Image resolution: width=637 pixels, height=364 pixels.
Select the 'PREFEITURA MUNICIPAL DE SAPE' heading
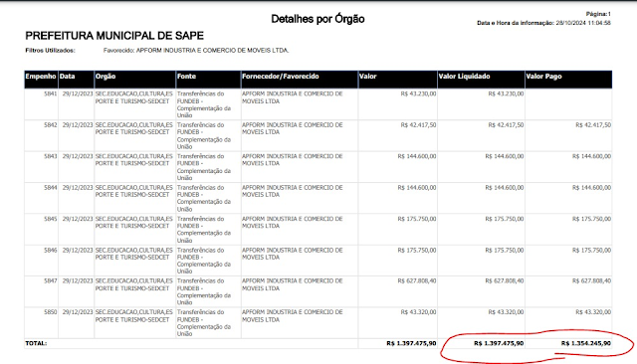pyautogui.click(x=114, y=36)
